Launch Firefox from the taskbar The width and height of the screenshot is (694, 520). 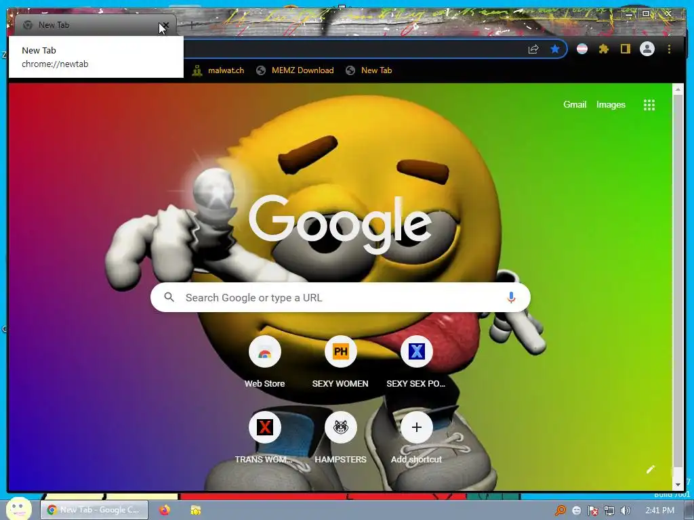point(165,510)
